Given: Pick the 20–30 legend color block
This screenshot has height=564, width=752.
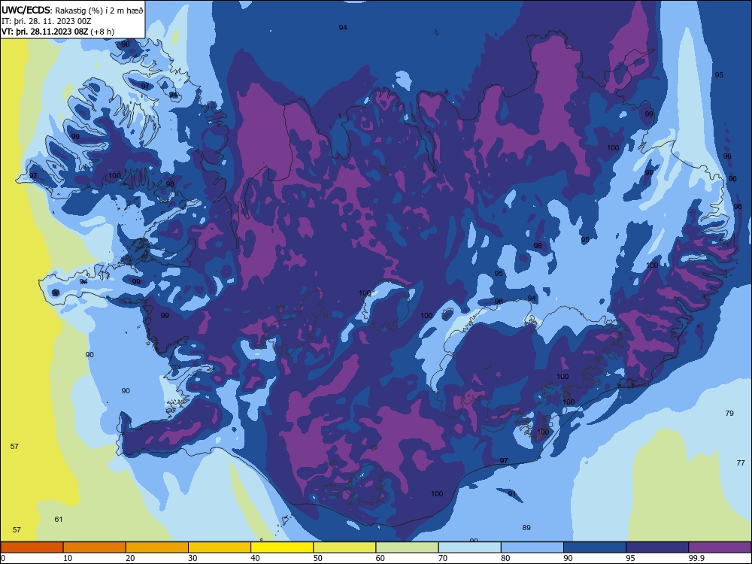Looking at the screenshot, I should [x=157, y=547].
